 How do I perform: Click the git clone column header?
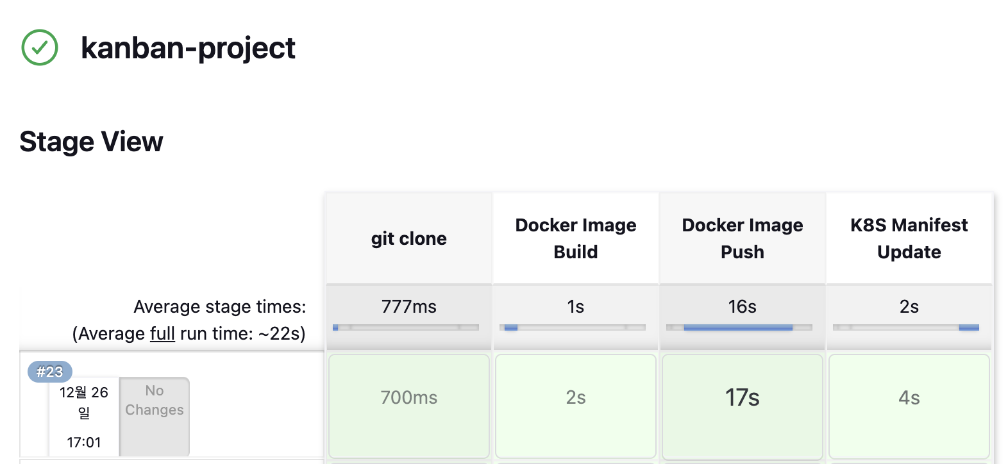[409, 238]
